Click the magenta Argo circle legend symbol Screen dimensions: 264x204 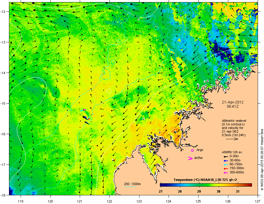(192, 150)
